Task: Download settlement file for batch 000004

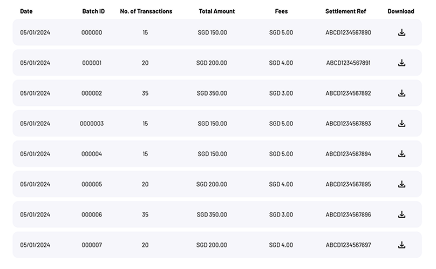Action: (401, 154)
